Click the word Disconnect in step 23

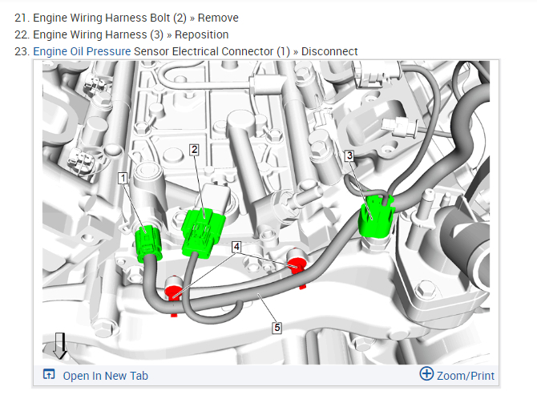pyautogui.click(x=329, y=51)
